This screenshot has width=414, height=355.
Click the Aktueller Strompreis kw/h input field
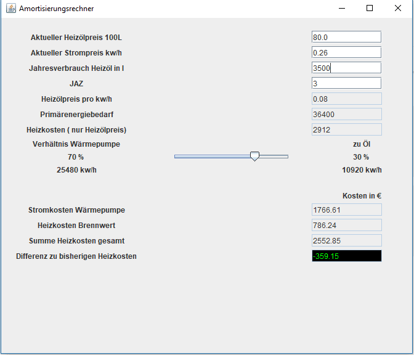[x=346, y=52]
